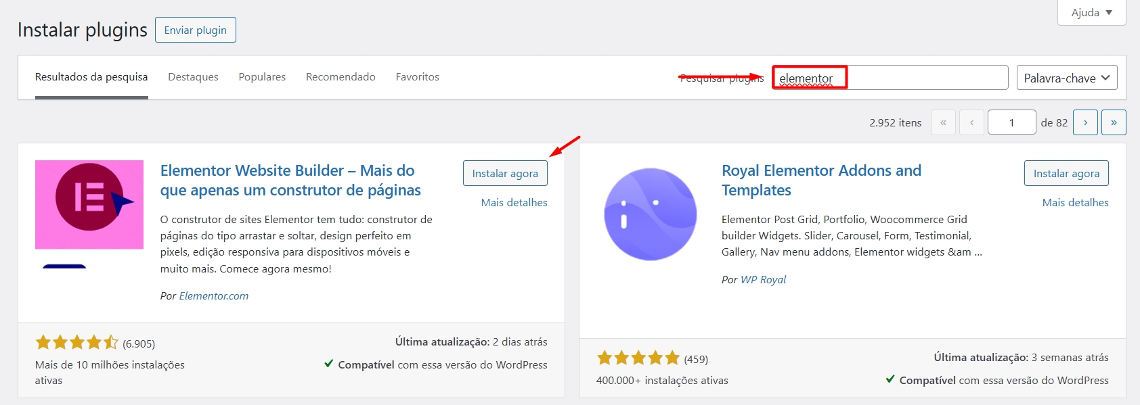This screenshot has width=1140, height=405.
Task: Click the Elementor star rating
Action: tap(76, 343)
